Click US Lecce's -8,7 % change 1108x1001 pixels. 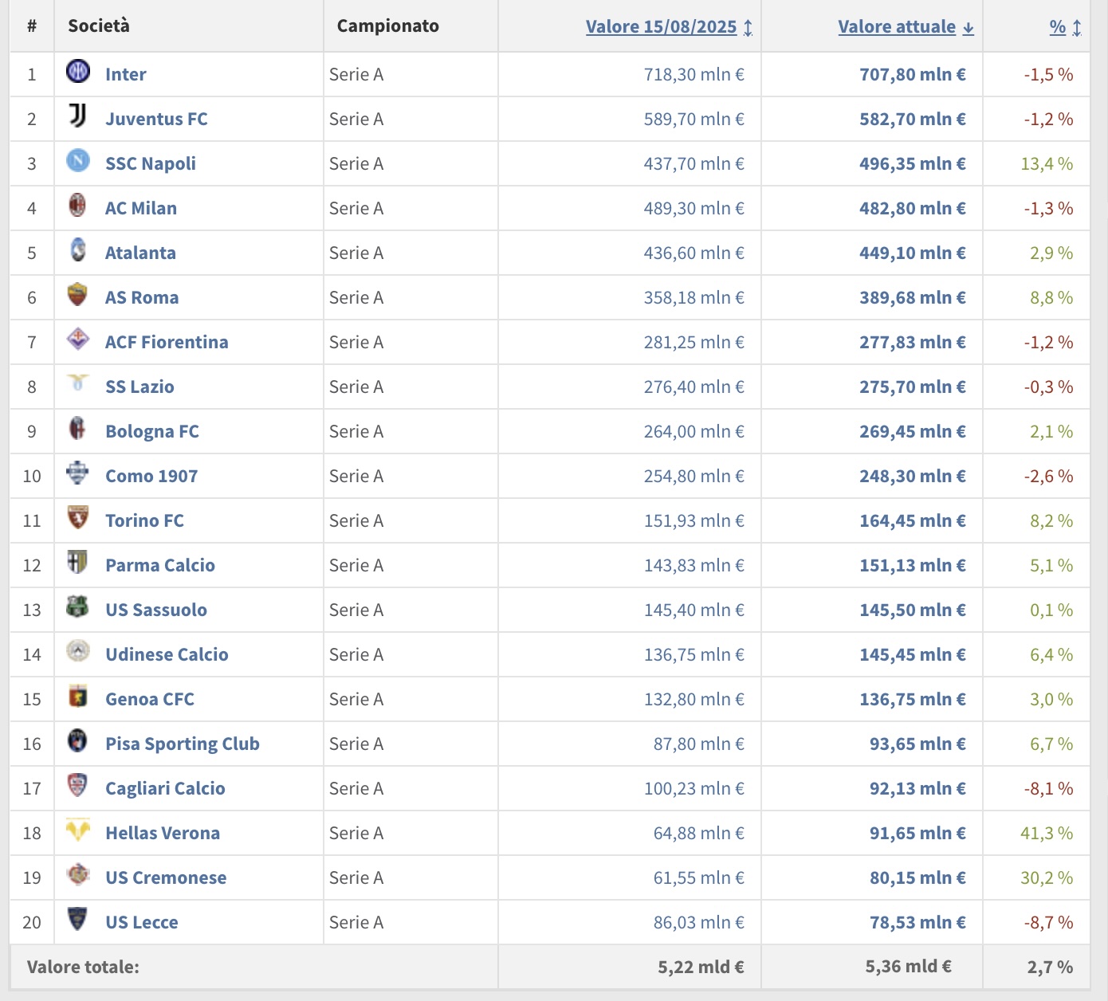click(x=1049, y=922)
